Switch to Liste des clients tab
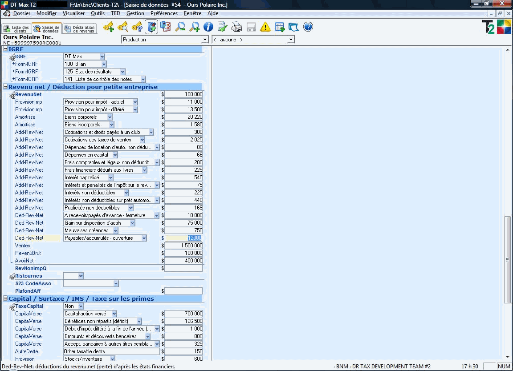513x371 pixels. tap(16, 29)
